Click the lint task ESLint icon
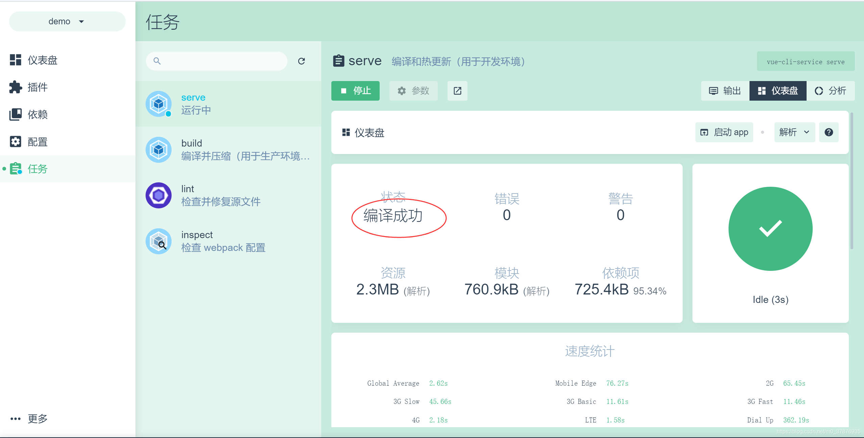The width and height of the screenshot is (864, 438). (159, 195)
